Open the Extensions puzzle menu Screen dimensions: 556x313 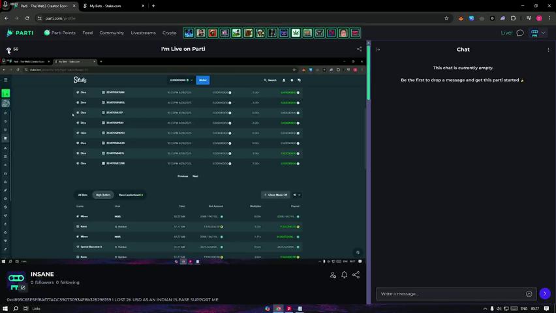[x=513, y=18]
